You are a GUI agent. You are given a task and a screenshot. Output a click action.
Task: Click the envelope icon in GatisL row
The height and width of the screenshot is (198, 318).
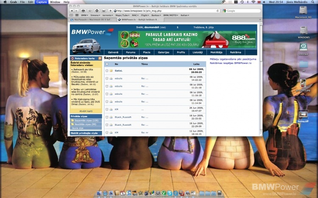pos(111,71)
